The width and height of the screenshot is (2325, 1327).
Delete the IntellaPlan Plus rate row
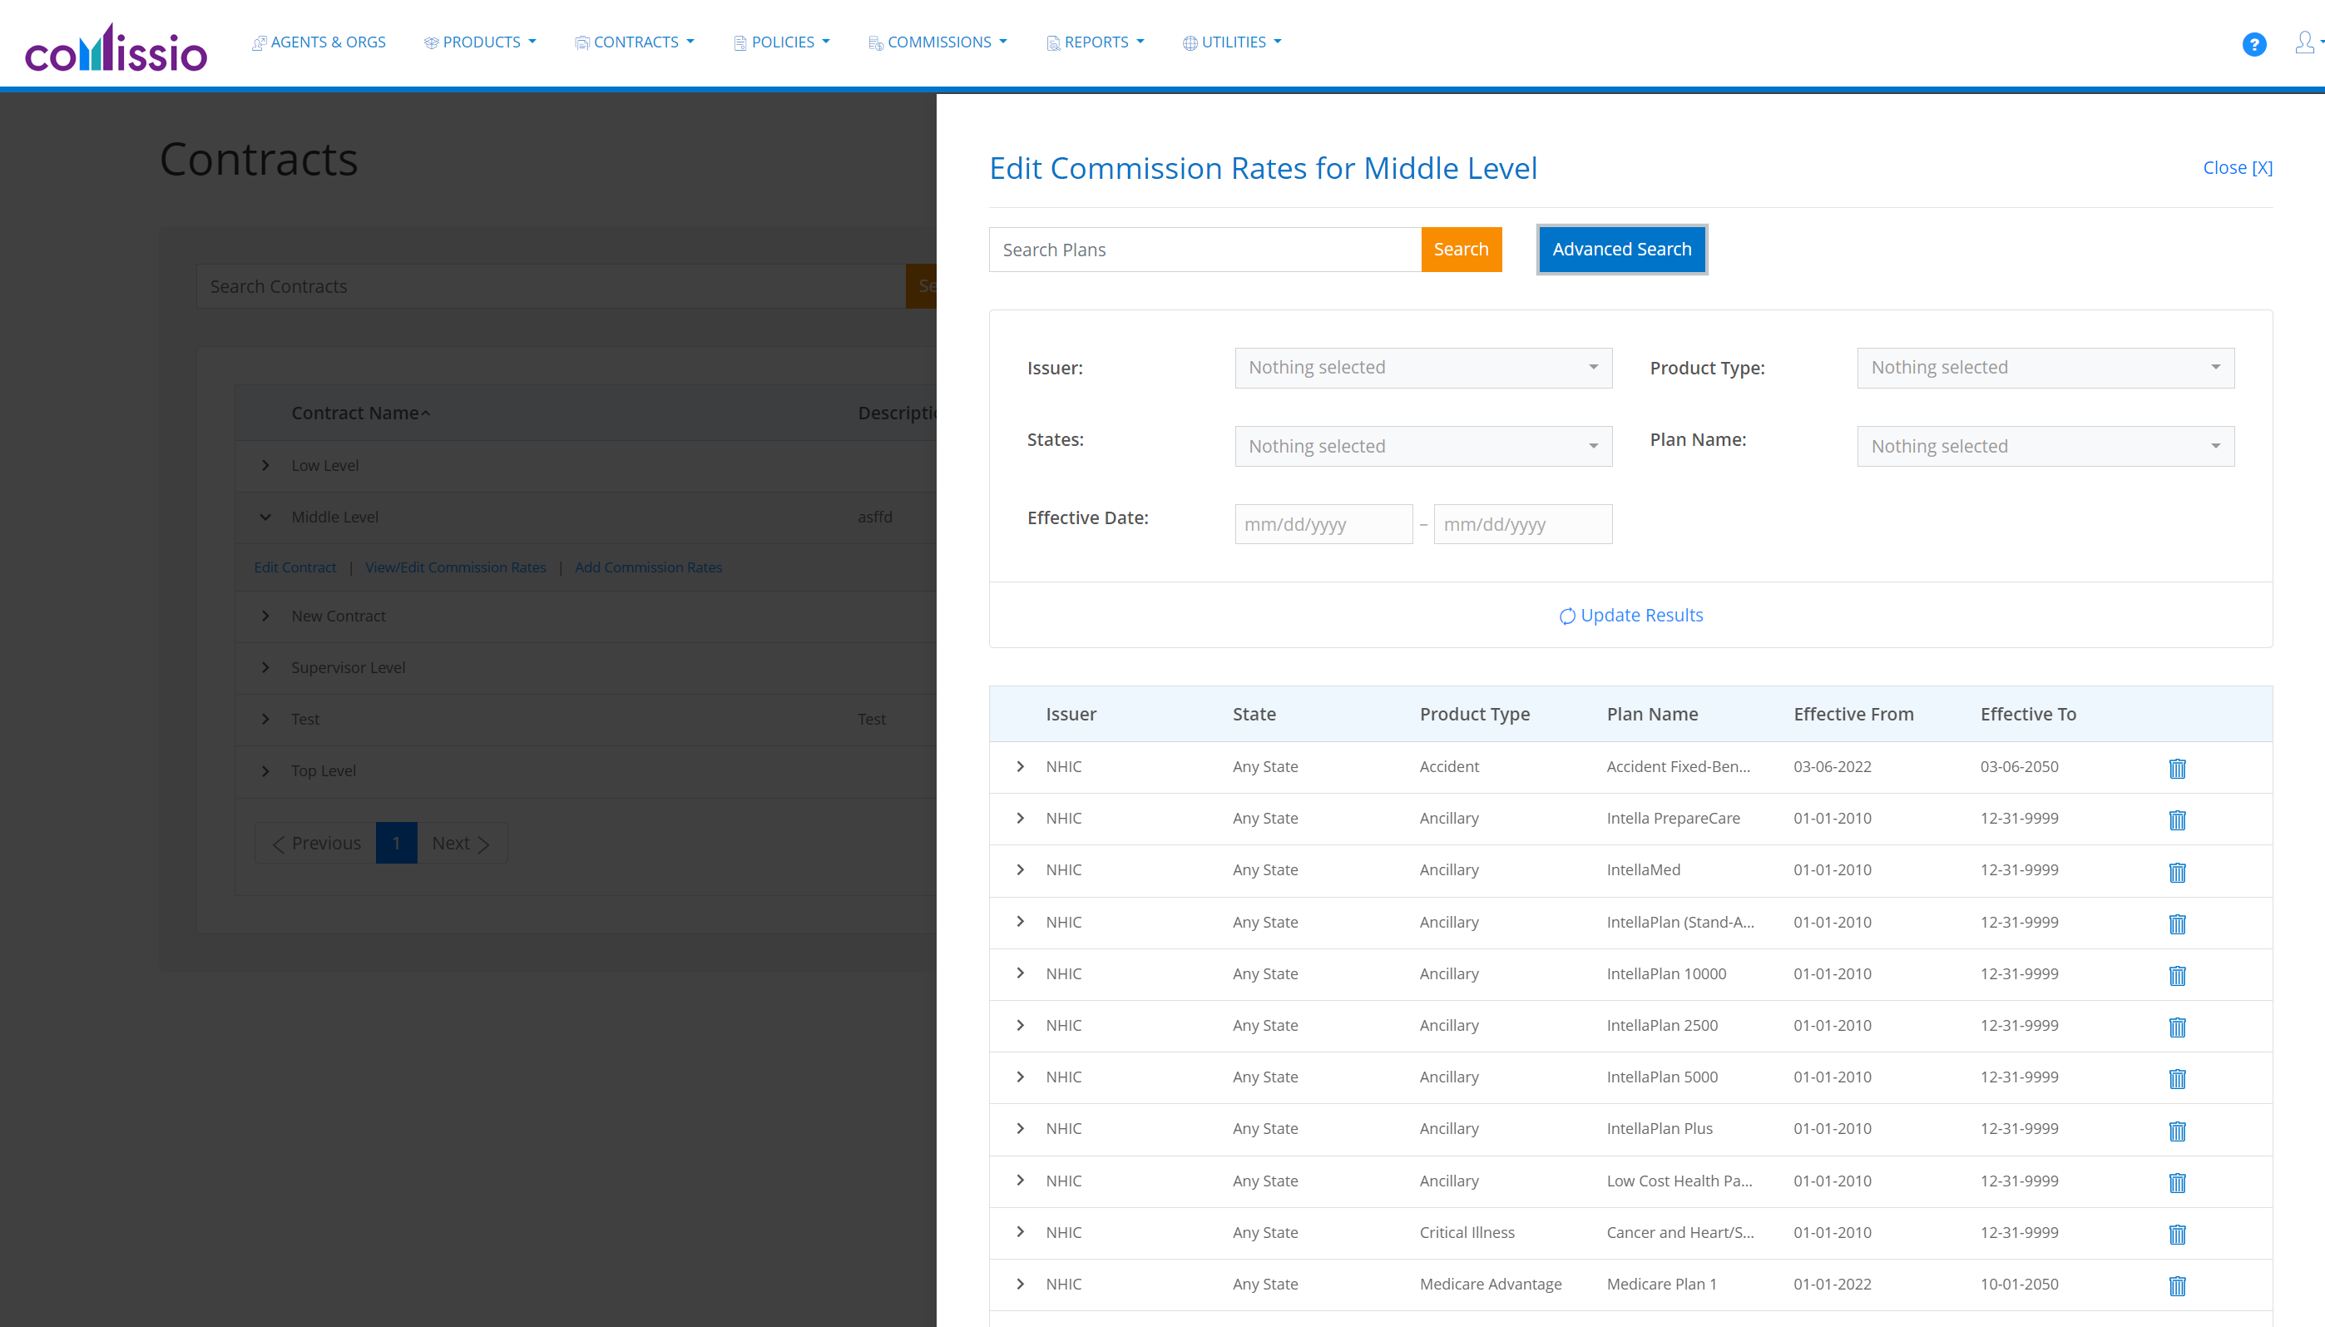[x=2178, y=1130]
